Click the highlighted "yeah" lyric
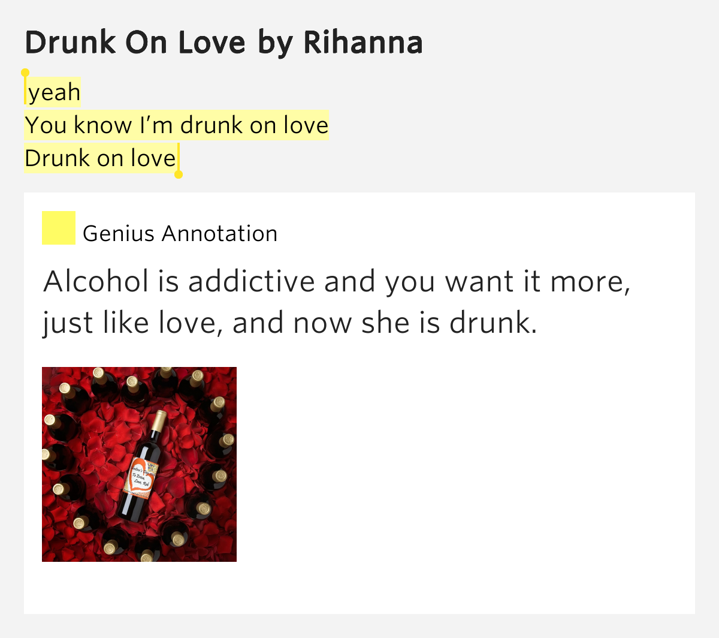This screenshot has width=719, height=638. 54,92
